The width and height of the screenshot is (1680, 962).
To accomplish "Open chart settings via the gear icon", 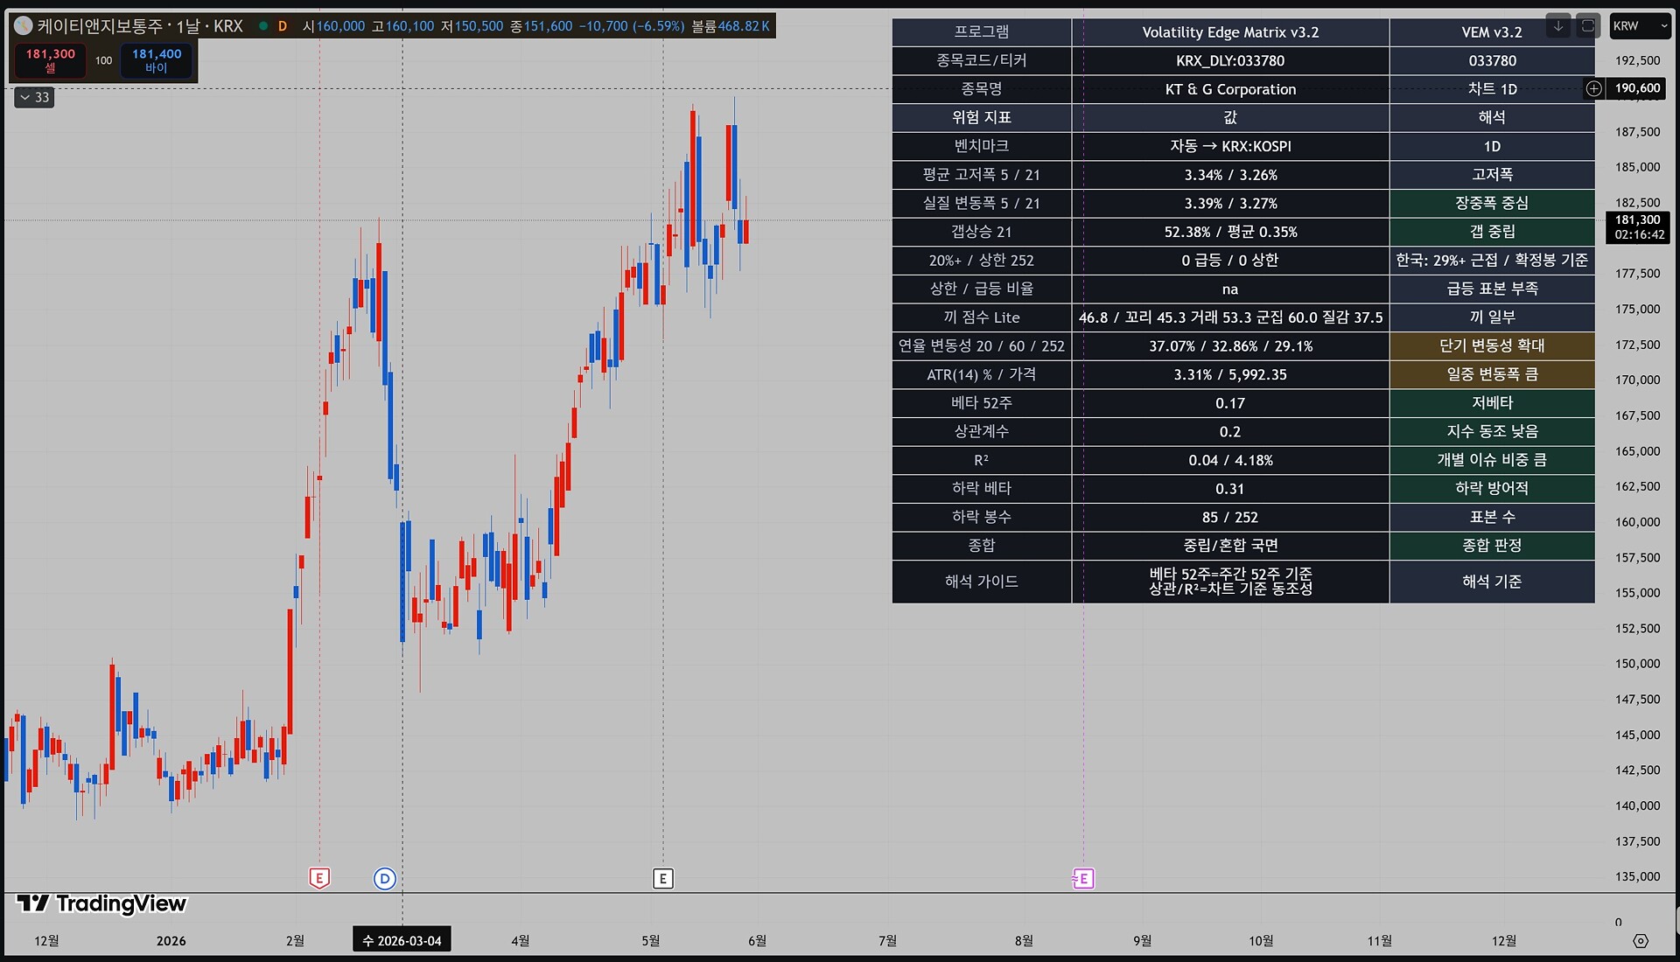I will click(1641, 941).
